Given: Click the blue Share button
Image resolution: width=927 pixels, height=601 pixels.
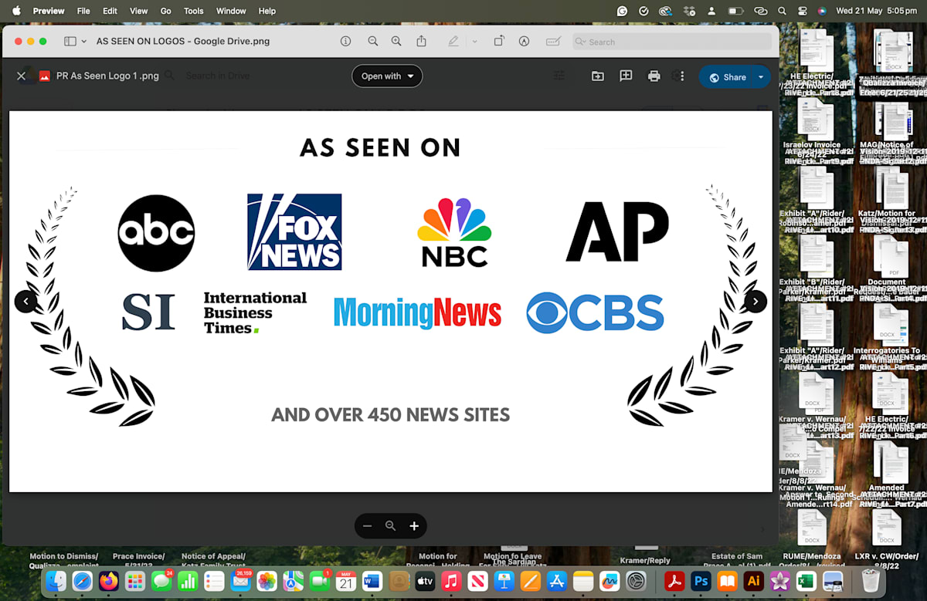Looking at the screenshot, I should tap(727, 76).
